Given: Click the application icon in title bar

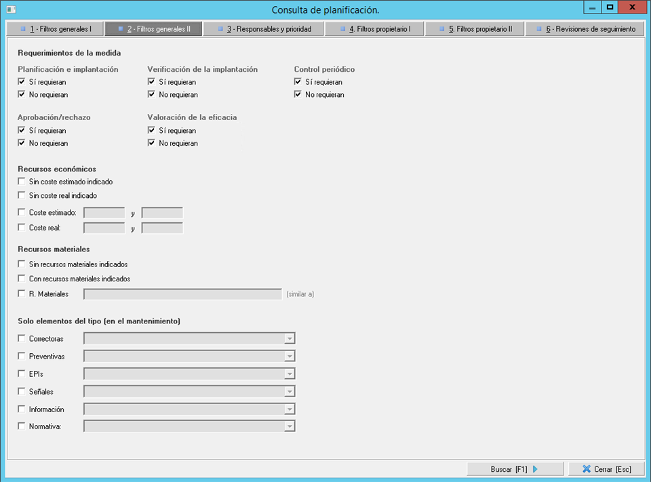Looking at the screenshot, I should 10,9.
